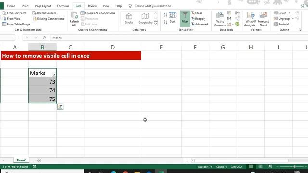Viewport: 308px width, 173px height.
Task: Select the Geography data type
Action: point(145,18)
